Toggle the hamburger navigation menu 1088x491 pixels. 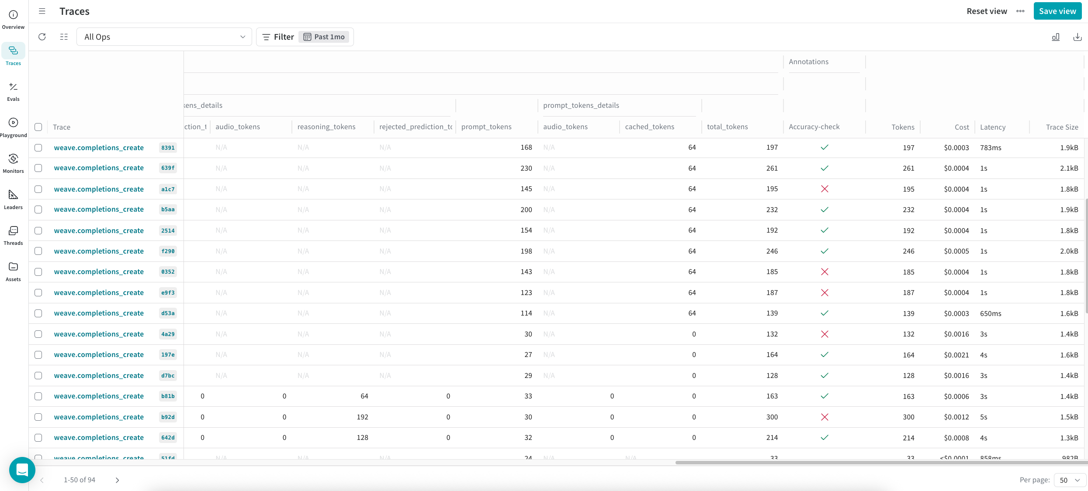pos(42,11)
